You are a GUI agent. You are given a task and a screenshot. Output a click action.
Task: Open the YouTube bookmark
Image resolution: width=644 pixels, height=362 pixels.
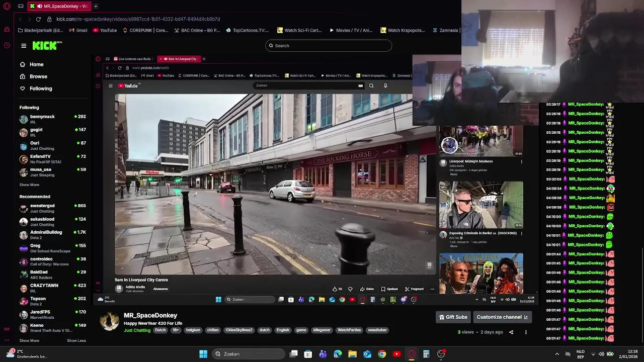click(105, 30)
